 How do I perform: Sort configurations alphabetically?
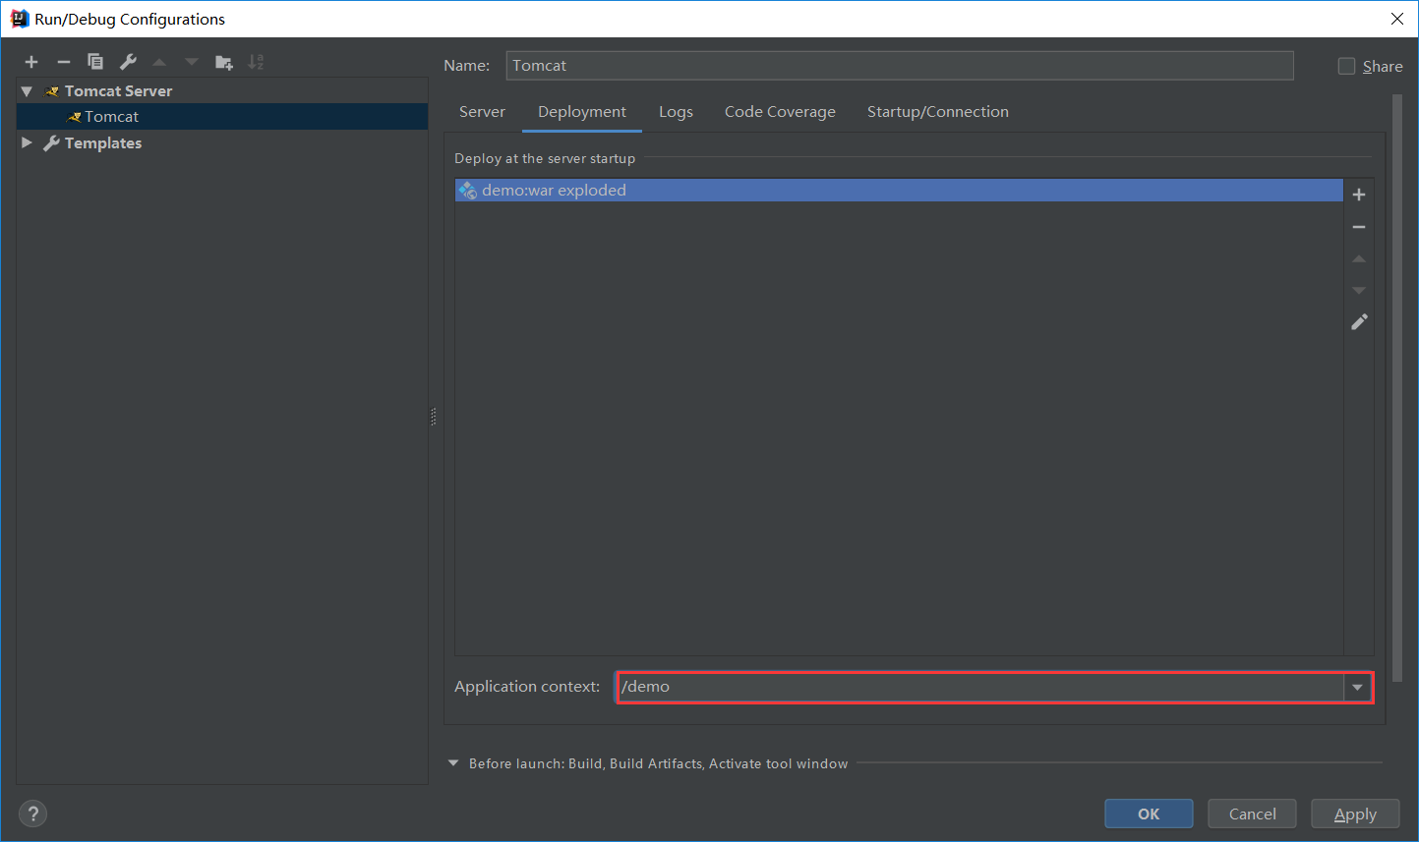(x=256, y=62)
